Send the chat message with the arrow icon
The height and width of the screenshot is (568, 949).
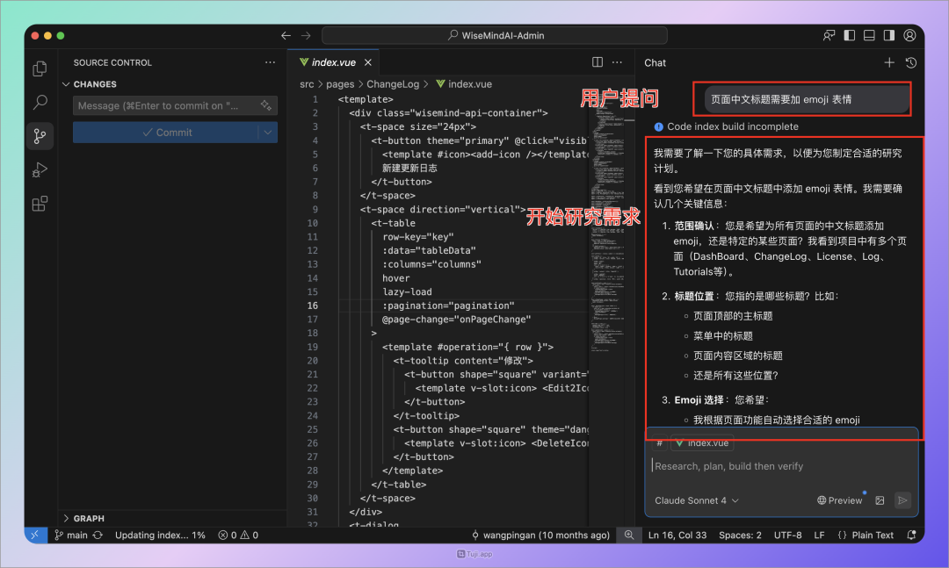point(902,500)
